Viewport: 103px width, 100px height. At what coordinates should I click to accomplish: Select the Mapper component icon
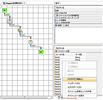tap(20, 31)
